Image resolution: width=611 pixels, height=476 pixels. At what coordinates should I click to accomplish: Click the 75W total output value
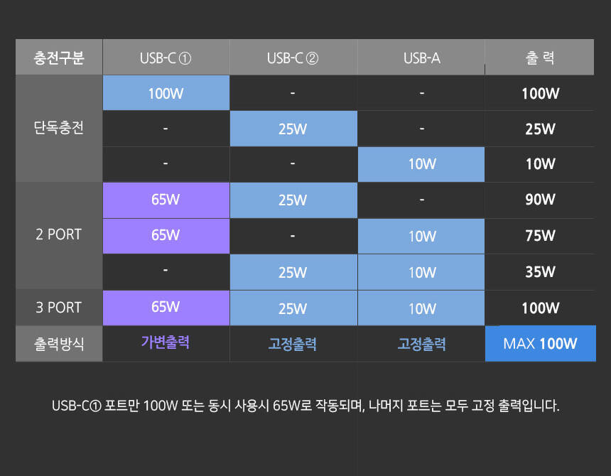click(x=540, y=236)
